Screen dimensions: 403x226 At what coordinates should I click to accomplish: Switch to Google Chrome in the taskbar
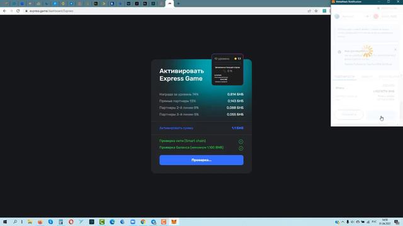pos(143,222)
